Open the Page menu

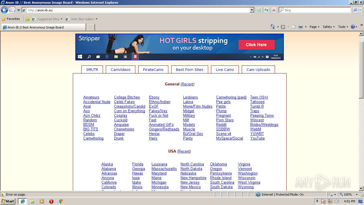[x=315, y=27]
